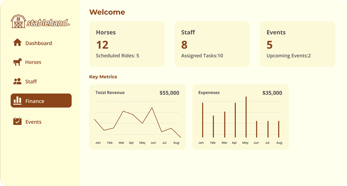Click the tallest May expenses bar
347x186 pixels.
[246, 116]
